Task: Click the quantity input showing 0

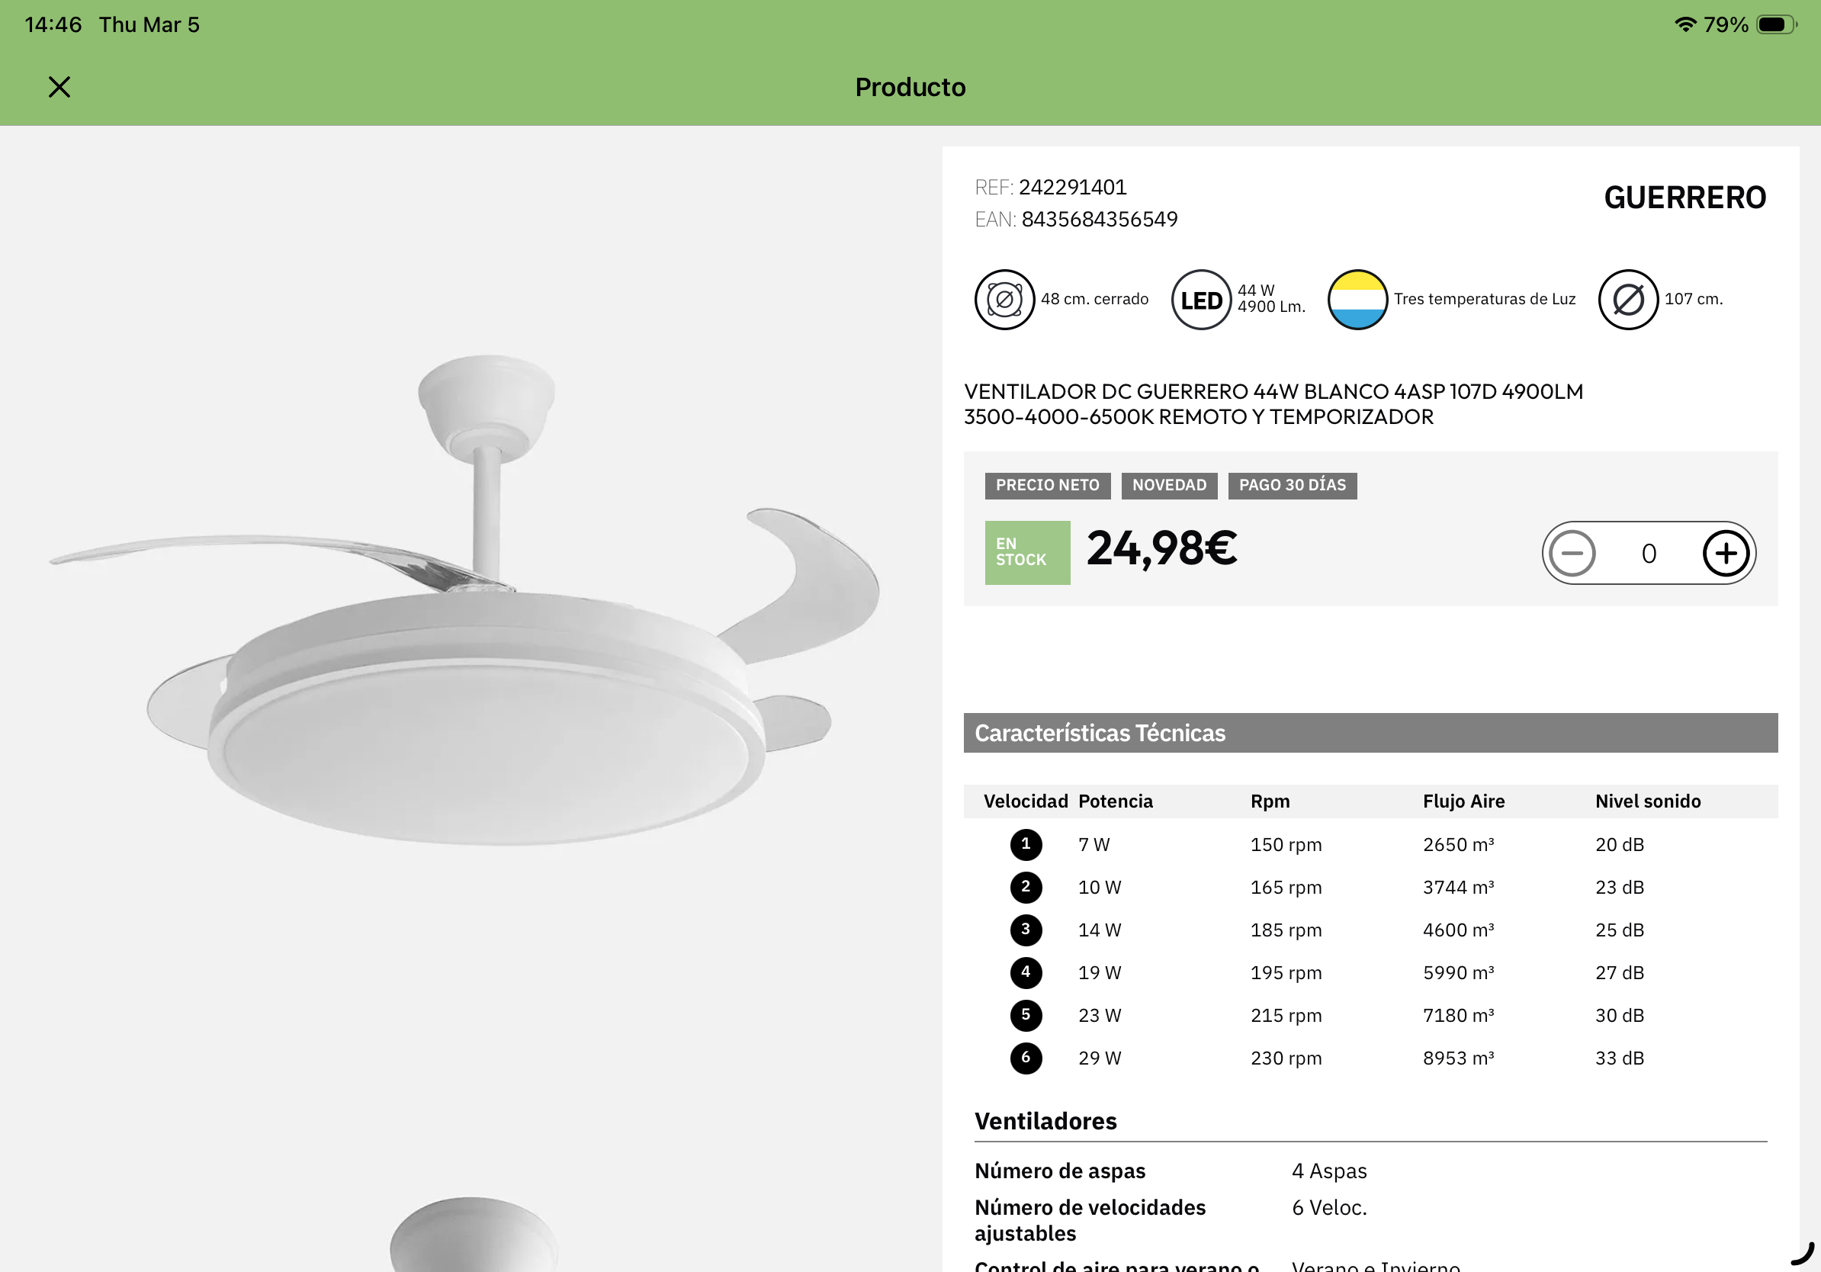Action: [x=1649, y=553]
